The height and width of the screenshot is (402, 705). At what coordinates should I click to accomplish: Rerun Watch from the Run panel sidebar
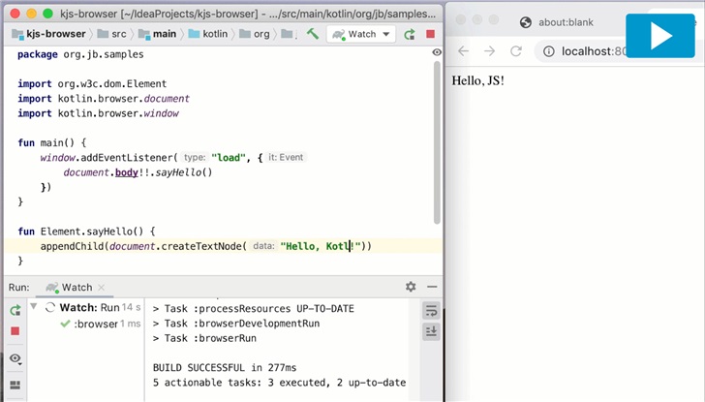[15, 311]
